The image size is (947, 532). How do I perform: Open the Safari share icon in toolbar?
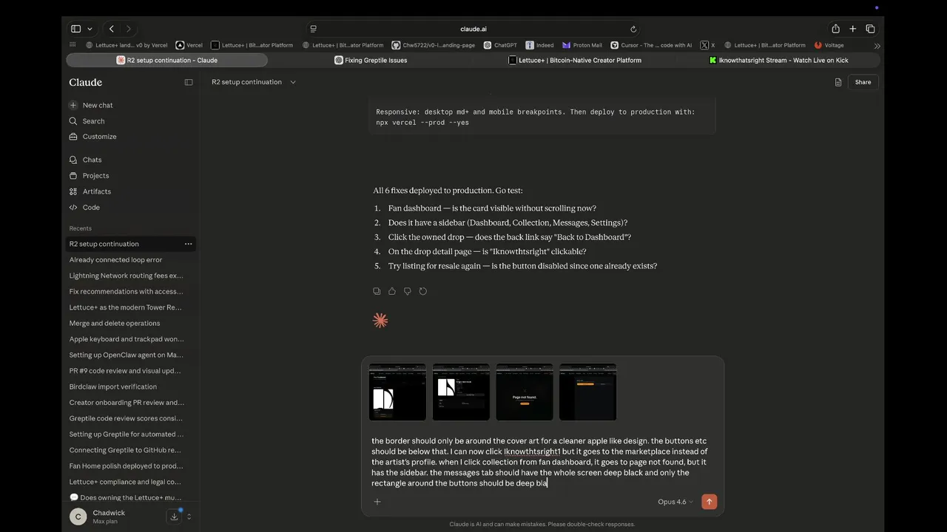point(835,29)
